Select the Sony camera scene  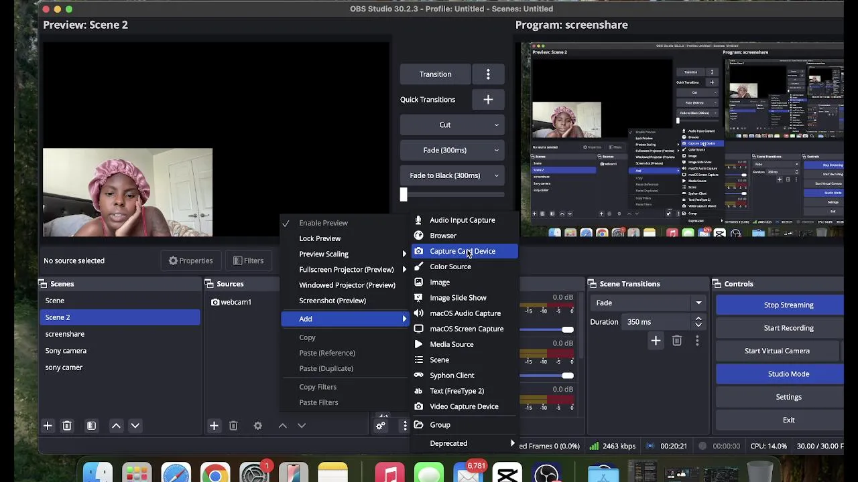tap(120, 351)
